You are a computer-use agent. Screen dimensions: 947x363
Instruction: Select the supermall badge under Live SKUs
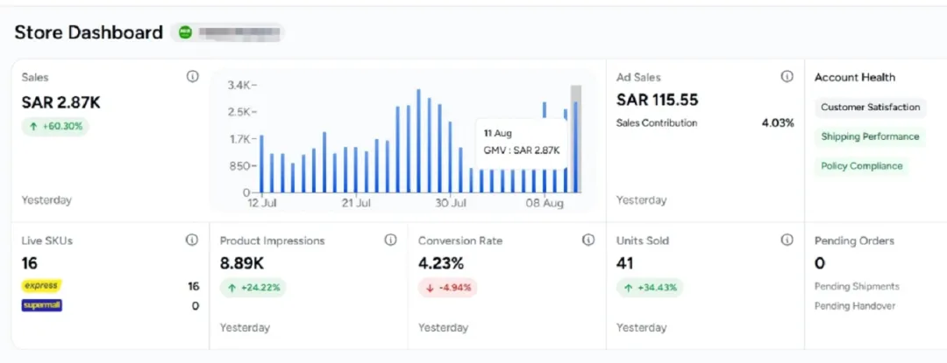(42, 306)
